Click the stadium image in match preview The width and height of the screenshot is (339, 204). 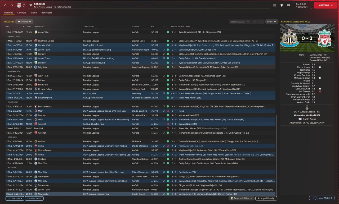click(307, 38)
